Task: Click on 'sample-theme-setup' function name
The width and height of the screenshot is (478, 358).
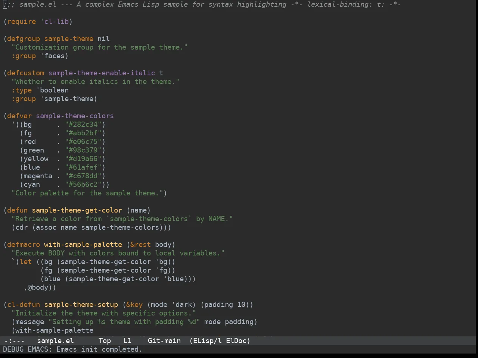Action: [x=81, y=305]
